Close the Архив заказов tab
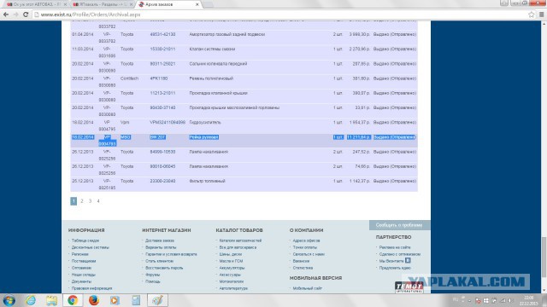547x307 pixels. [x=197, y=4]
